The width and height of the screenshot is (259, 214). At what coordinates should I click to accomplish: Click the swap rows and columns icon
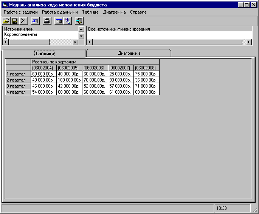pos(67,21)
